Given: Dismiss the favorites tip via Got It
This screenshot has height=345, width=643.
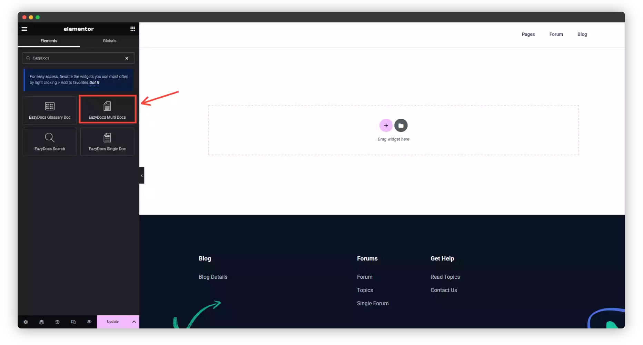Looking at the screenshot, I should point(94,83).
